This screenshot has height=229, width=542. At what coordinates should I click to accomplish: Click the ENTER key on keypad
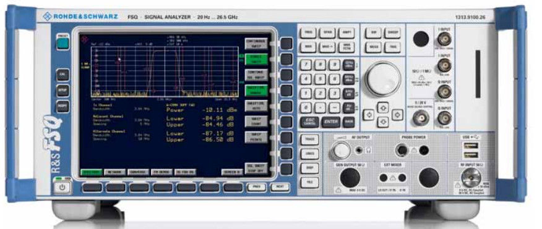pyautogui.click(x=331, y=122)
